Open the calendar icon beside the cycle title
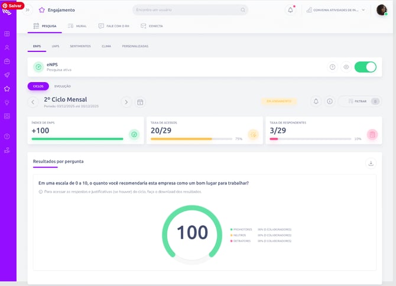This screenshot has height=286, width=396. point(140,102)
